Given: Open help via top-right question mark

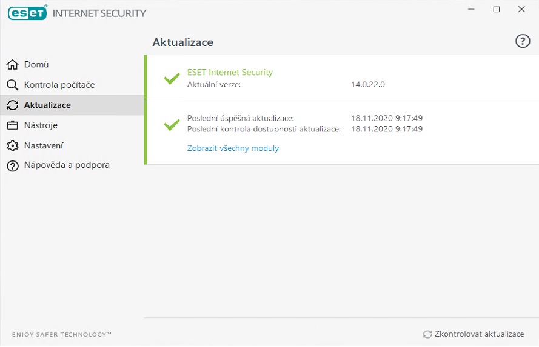Looking at the screenshot, I should 523,41.
